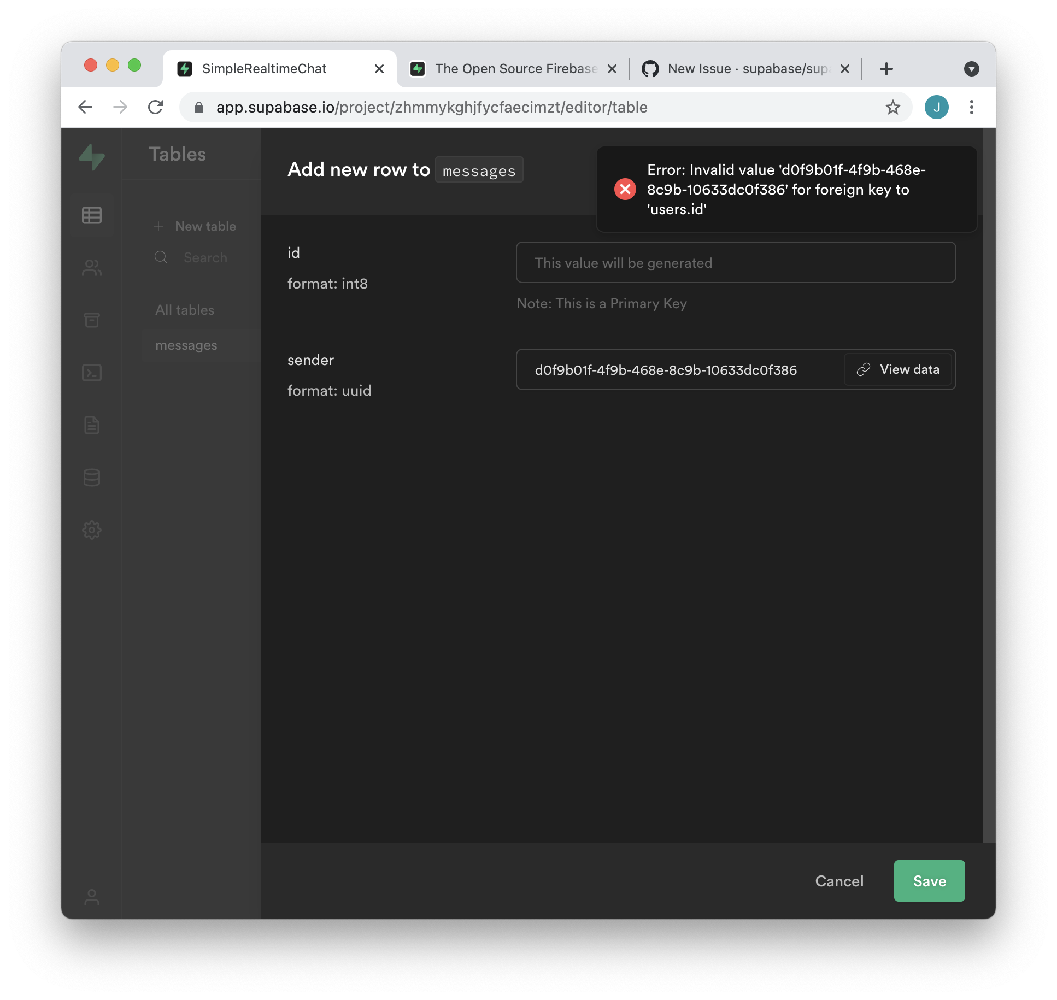This screenshot has width=1057, height=1000.
Task: Click the messages code label in heading
Action: 479,170
